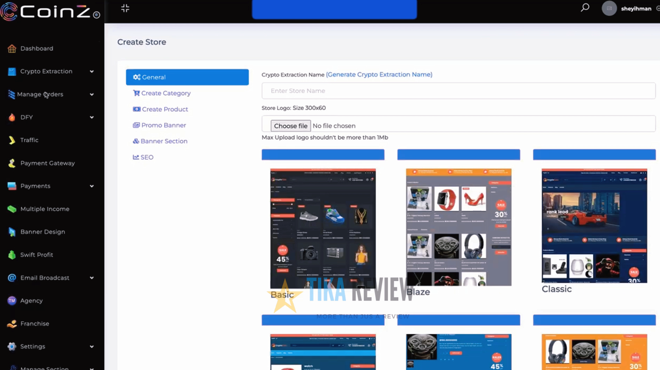Open the Agency sidebar icon
This screenshot has width=660, height=370.
click(x=12, y=301)
